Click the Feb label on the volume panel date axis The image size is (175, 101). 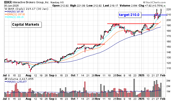pyautogui.click(x=163, y=99)
